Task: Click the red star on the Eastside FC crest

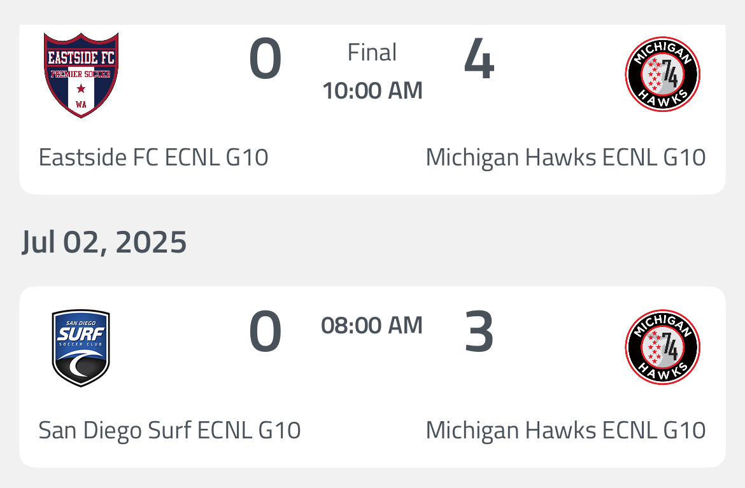Action: 81,88
